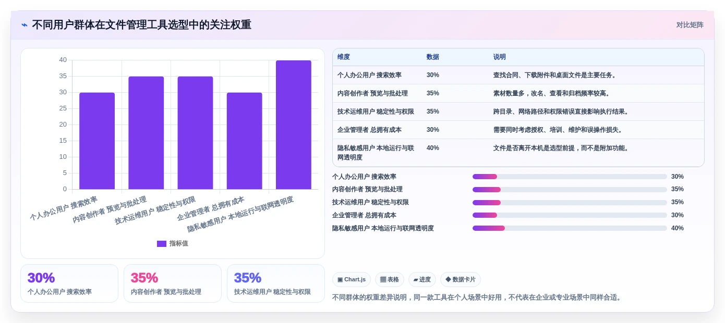The height and width of the screenshot is (323, 725).
Task: Click description 跨目录、网络路径和权限错误直接影响执行结果。
Action: click(562, 111)
